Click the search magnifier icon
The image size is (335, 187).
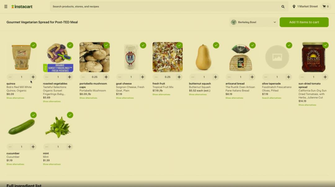283,6
